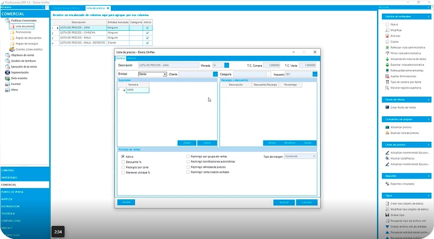Uncheck the Activo checkbox in dialog

pos(123,157)
